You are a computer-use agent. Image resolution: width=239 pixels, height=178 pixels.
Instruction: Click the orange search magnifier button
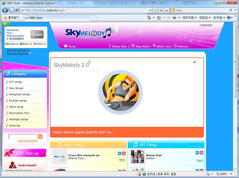click(40, 136)
